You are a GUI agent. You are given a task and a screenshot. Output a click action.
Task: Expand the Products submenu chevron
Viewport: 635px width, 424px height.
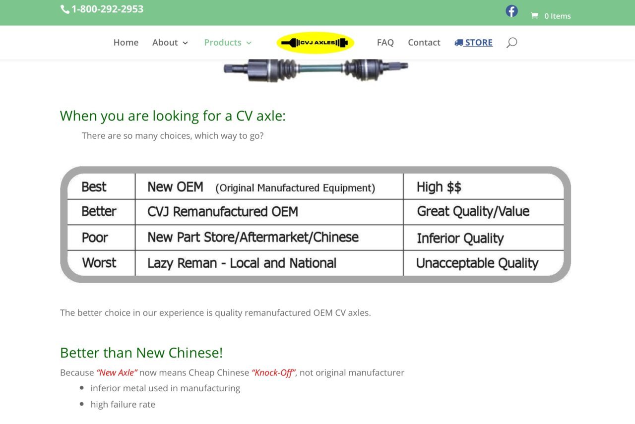[249, 43]
